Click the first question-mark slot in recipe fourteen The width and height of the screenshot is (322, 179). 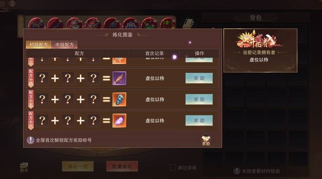[x=42, y=78]
